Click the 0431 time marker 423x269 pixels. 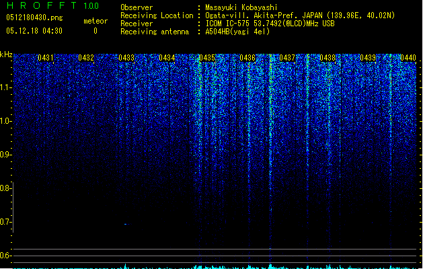point(46,57)
